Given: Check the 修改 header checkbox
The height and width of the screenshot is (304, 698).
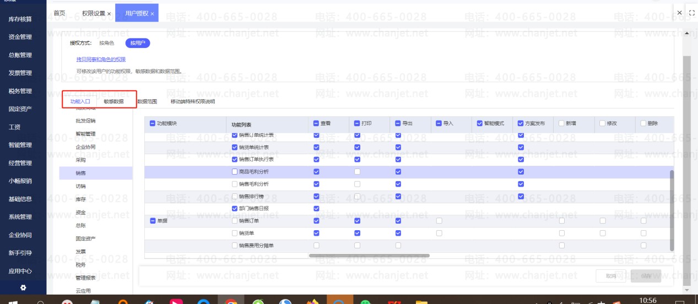Looking at the screenshot, I should coord(602,123).
